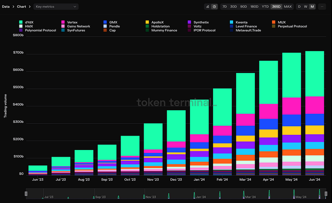
Task: Click the right handle of range slider
Action: click(x=326, y=194)
